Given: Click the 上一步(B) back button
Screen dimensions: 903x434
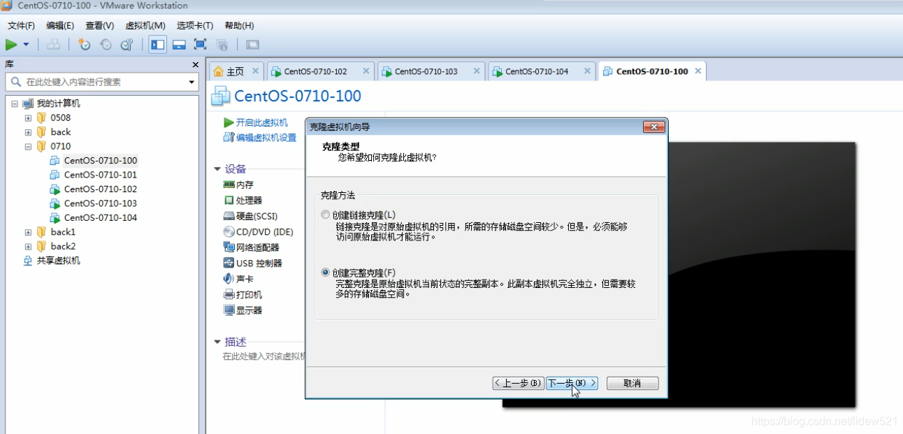Looking at the screenshot, I should pos(518,383).
